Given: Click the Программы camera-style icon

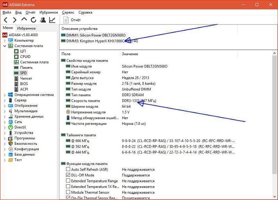Looking at the screenshot, I should 11,138.
